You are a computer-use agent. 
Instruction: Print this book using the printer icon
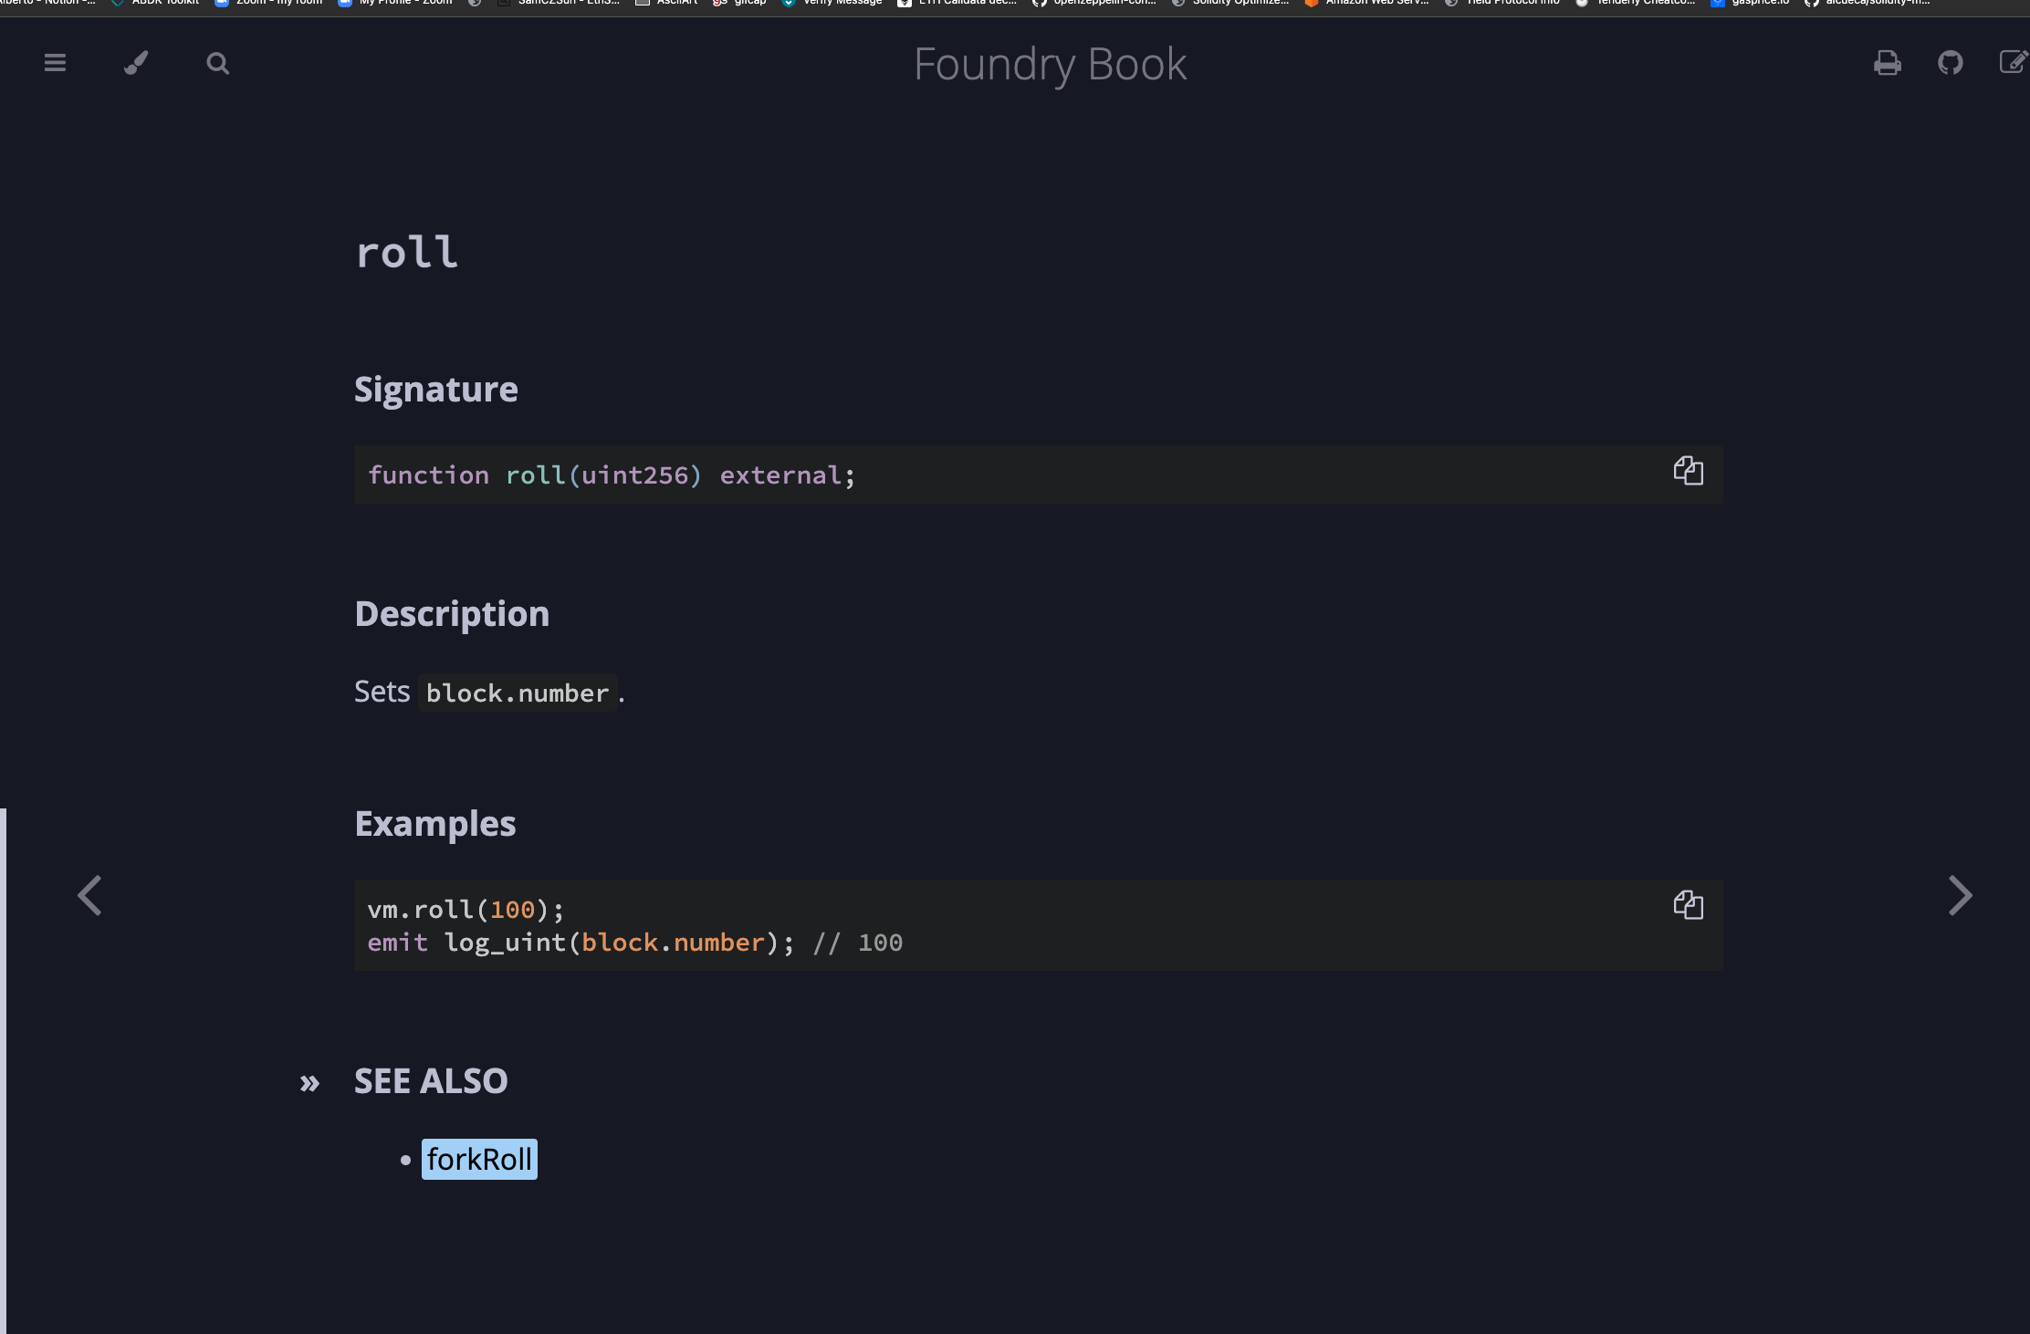(1887, 63)
